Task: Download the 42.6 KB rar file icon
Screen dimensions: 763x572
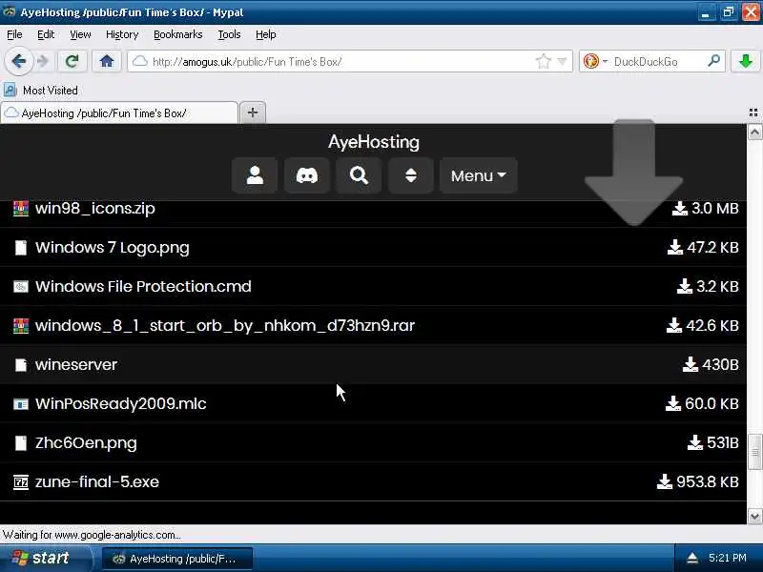Action: point(674,325)
